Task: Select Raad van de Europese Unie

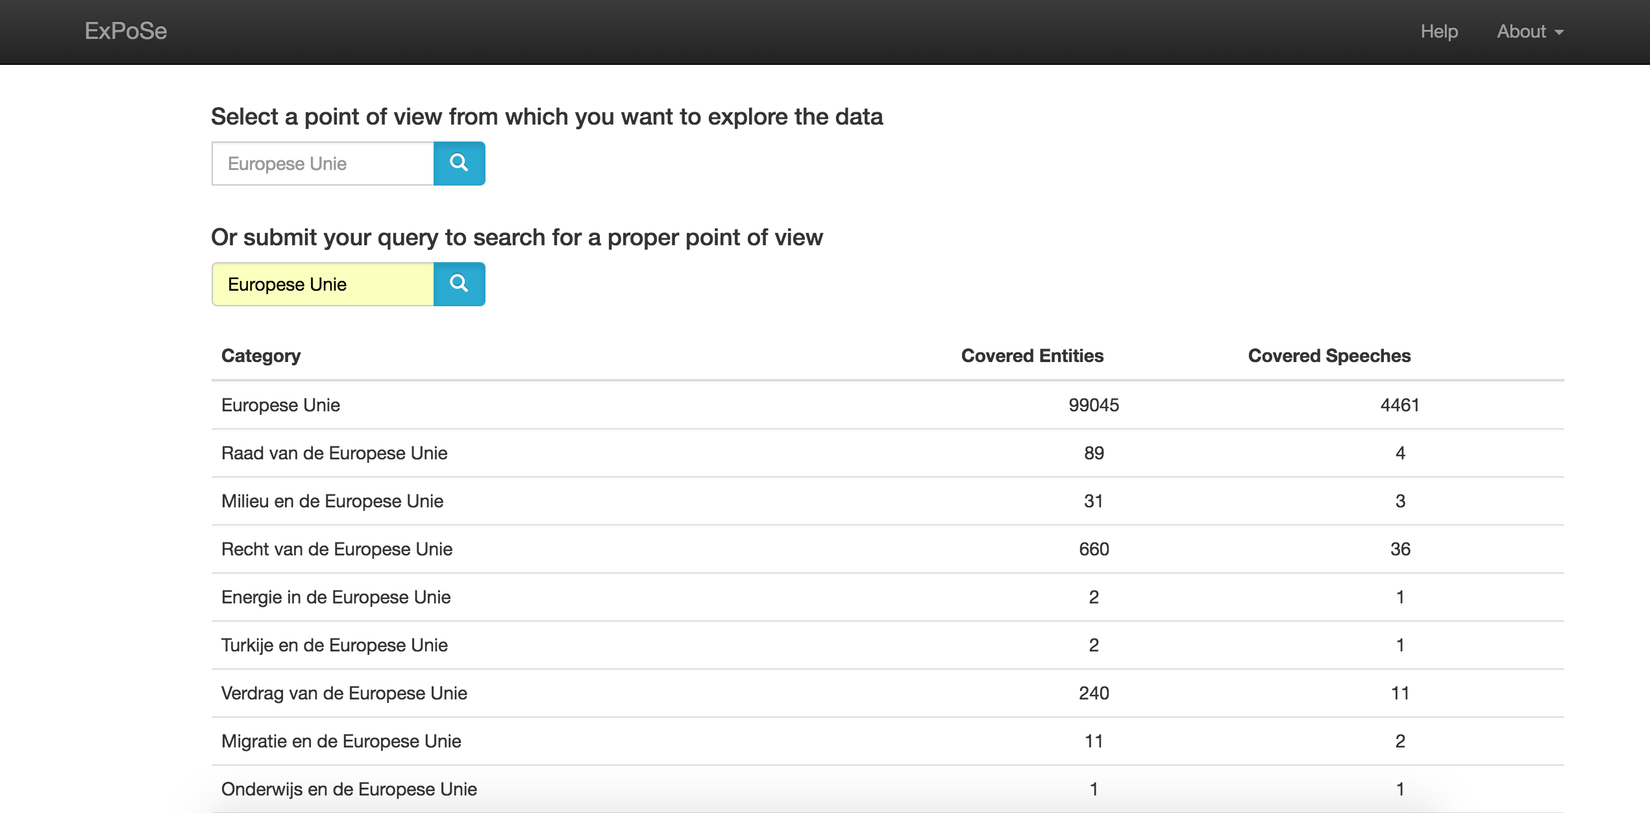Action: (334, 453)
